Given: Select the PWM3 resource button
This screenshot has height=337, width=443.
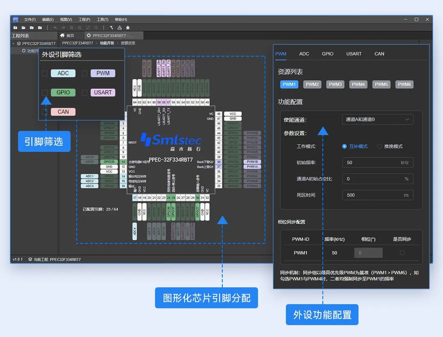Looking at the screenshot, I should pyautogui.click(x=335, y=85).
